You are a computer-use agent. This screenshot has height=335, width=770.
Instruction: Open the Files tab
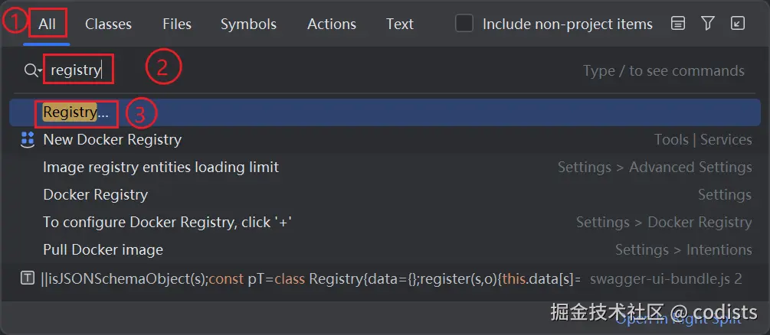pos(177,24)
